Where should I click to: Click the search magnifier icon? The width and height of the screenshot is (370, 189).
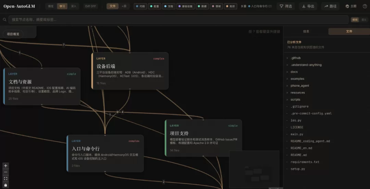coord(4,19)
